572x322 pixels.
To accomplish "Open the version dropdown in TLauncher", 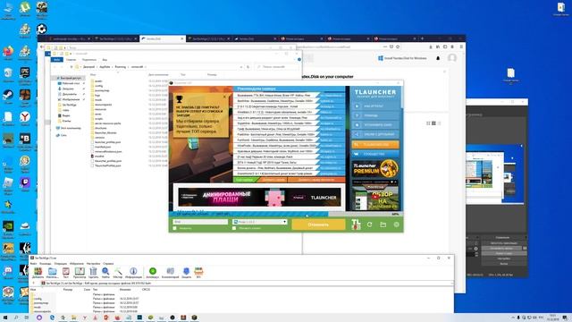I will tap(260, 222).
